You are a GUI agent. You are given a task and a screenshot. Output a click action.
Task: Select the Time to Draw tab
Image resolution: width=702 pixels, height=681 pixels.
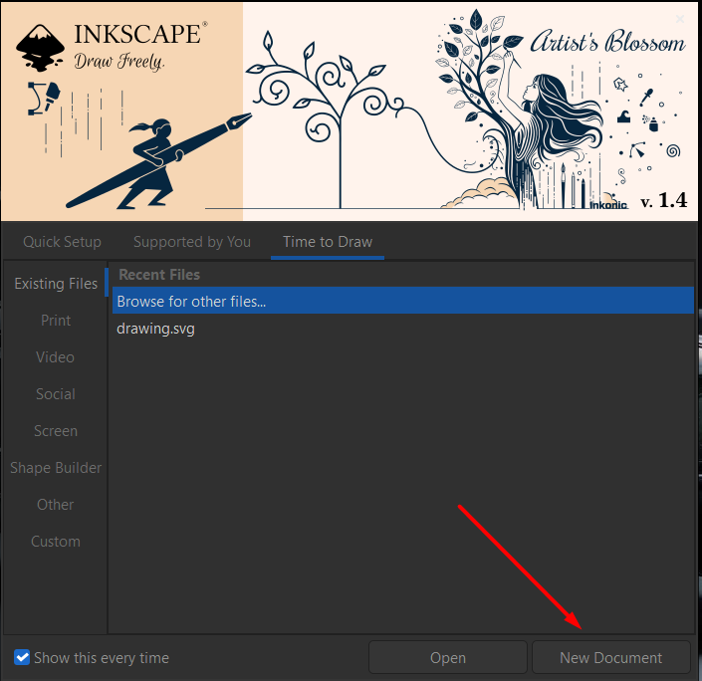[328, 242]
